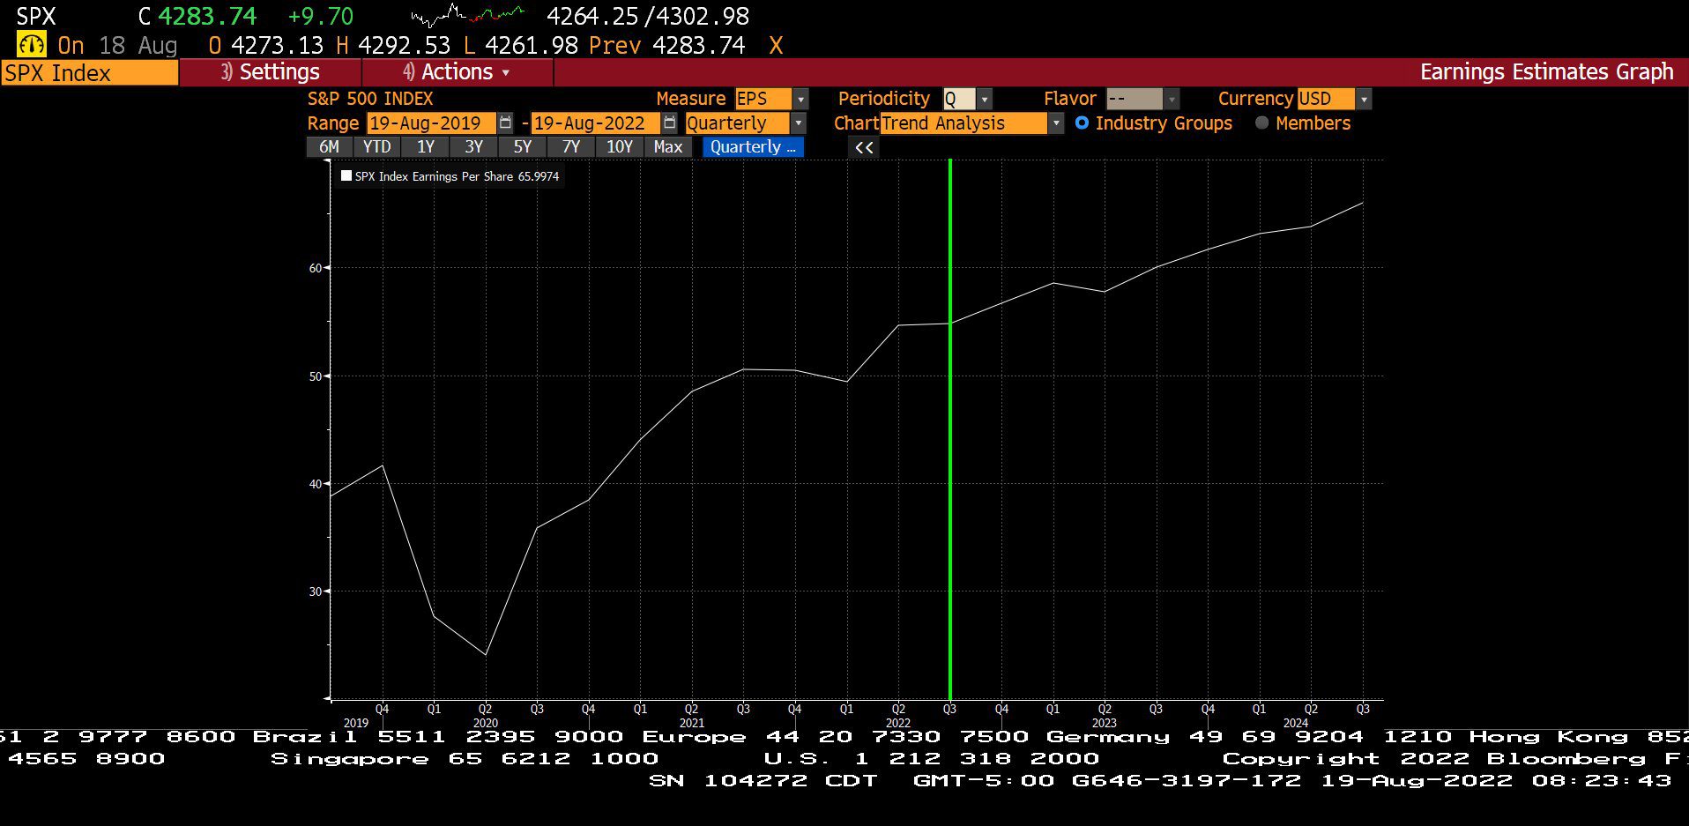The width and height of the screenshot is (1689, 826).
Task: Click the S&P 500 INDEX title text
Action: click(x=370, y=99)
